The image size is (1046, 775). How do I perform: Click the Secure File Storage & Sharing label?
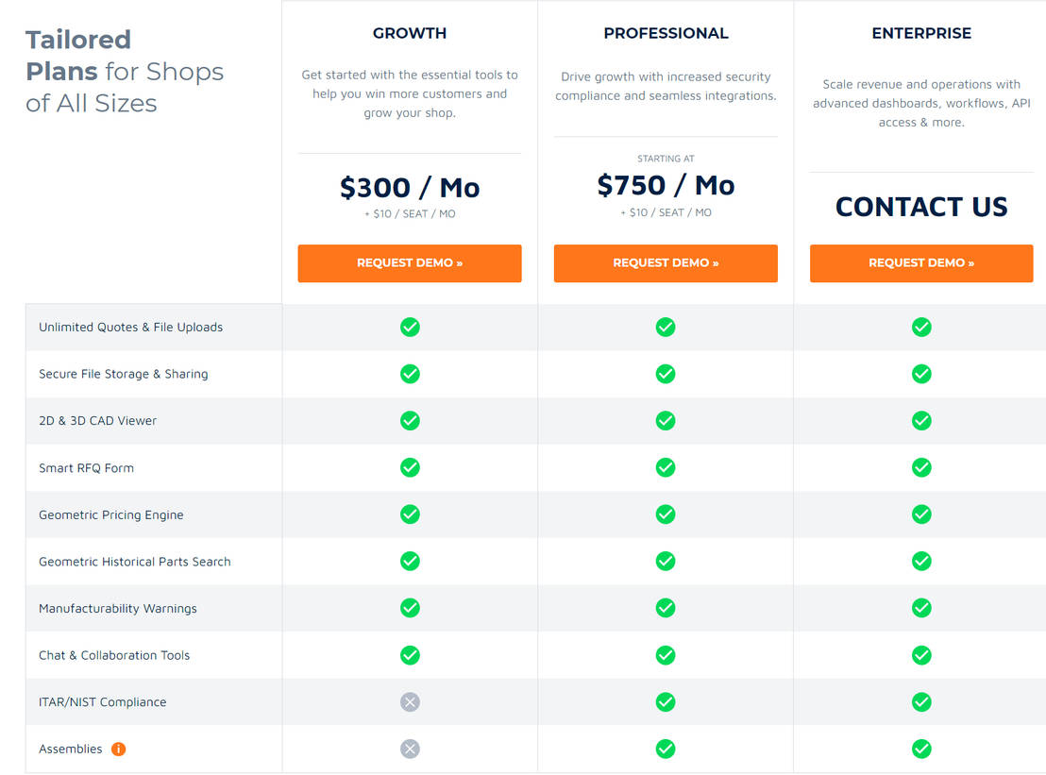point(123,374)
